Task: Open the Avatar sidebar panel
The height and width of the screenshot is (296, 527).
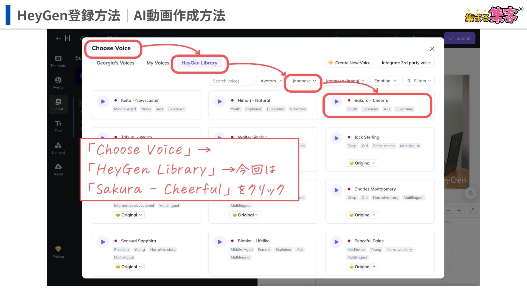Action: coord(58,83)
